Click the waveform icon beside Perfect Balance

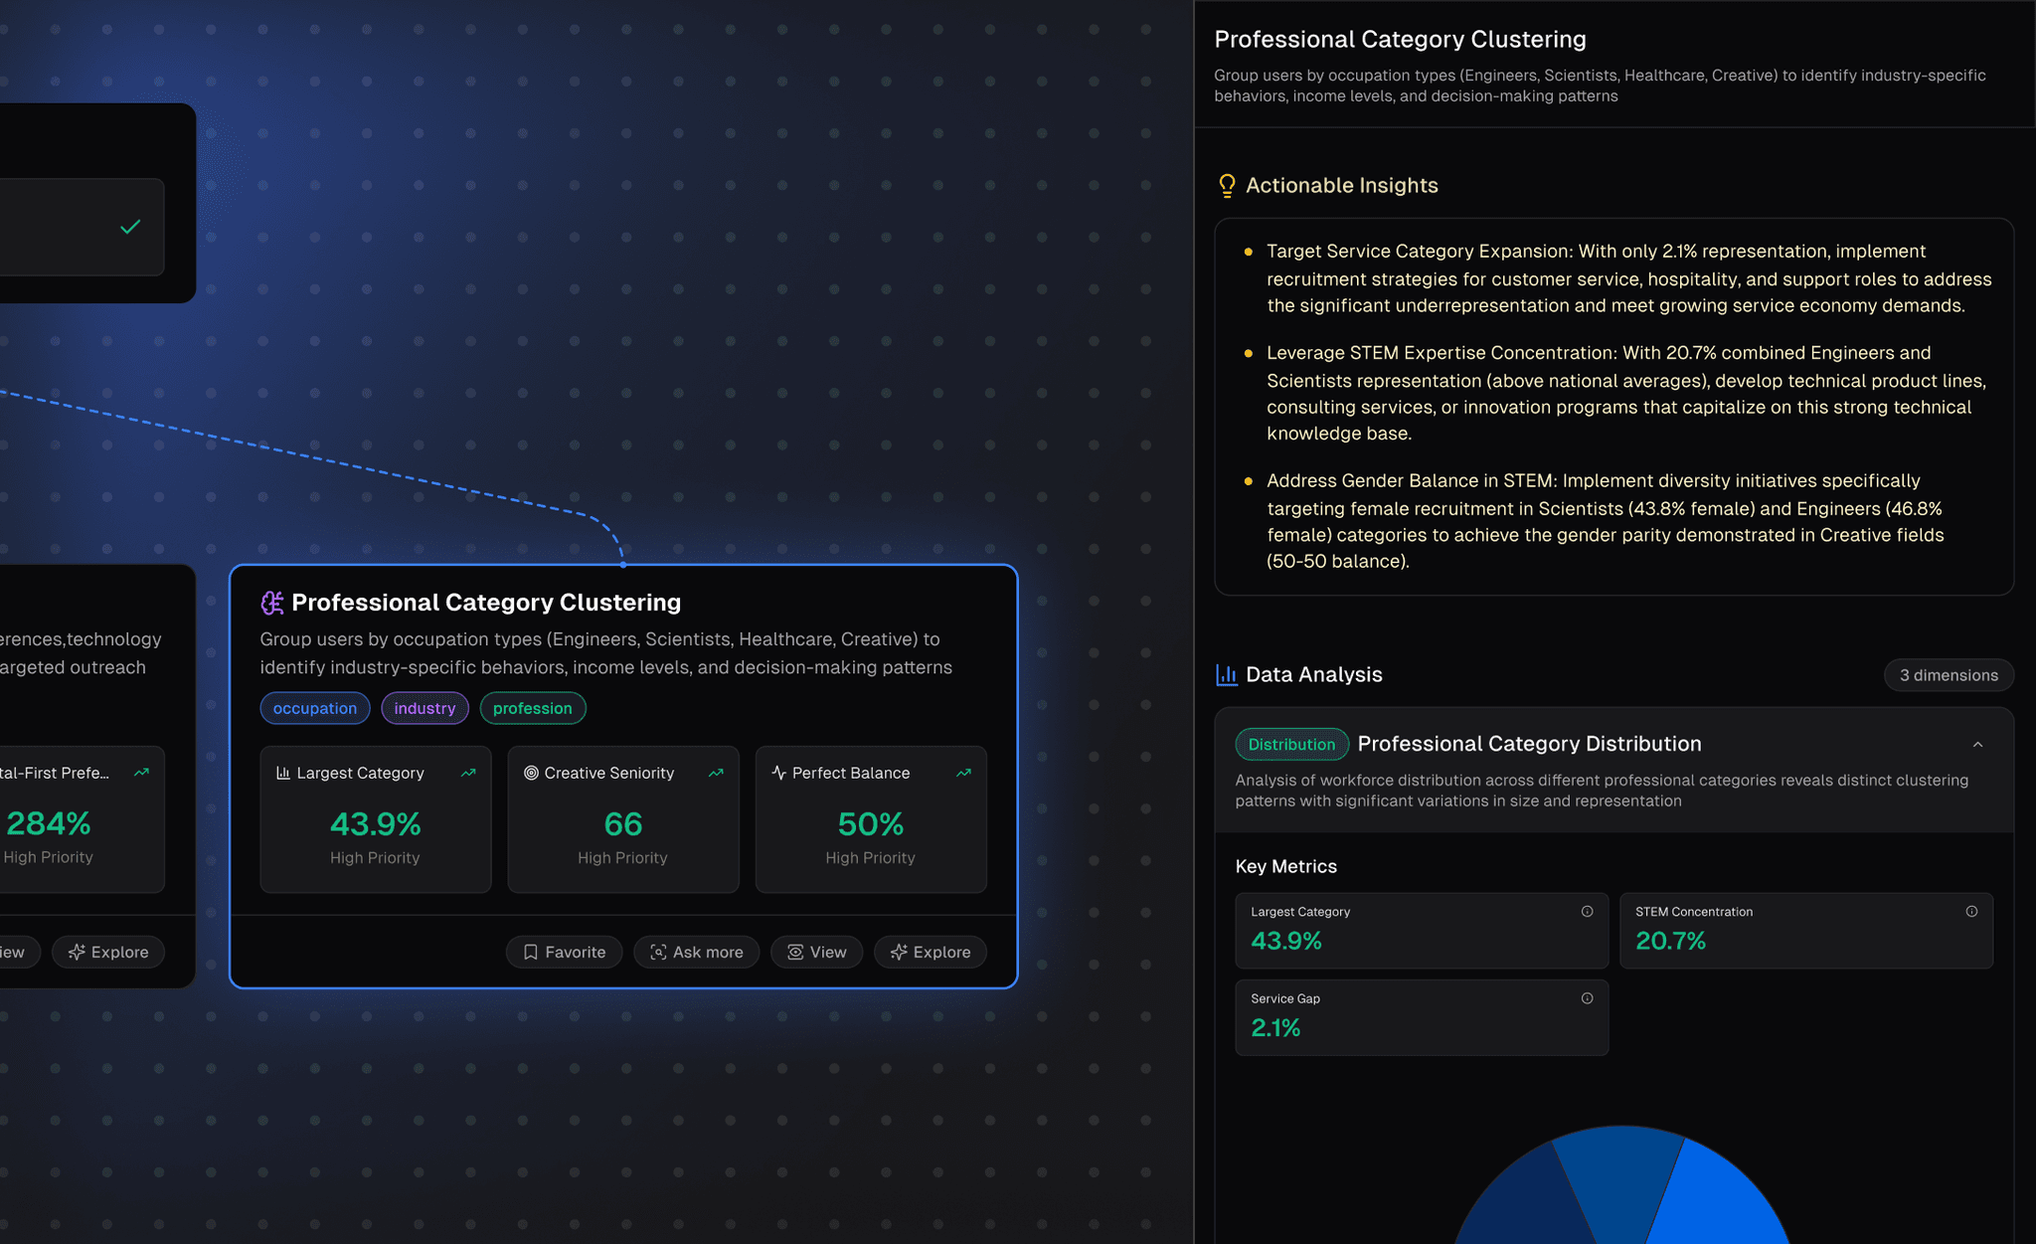(777, 773)
